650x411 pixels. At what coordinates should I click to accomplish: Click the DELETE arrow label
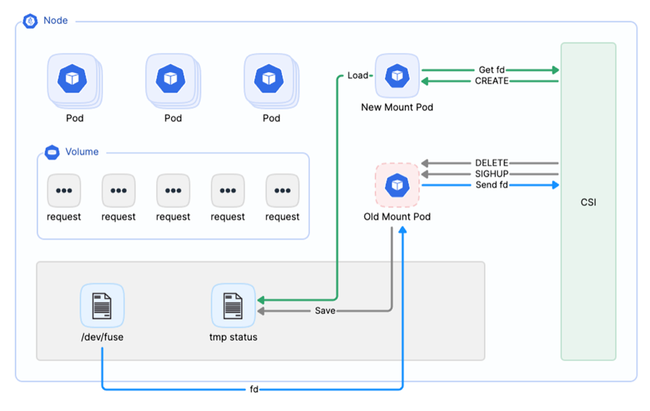pyautogui.click(x=491, y=163)
